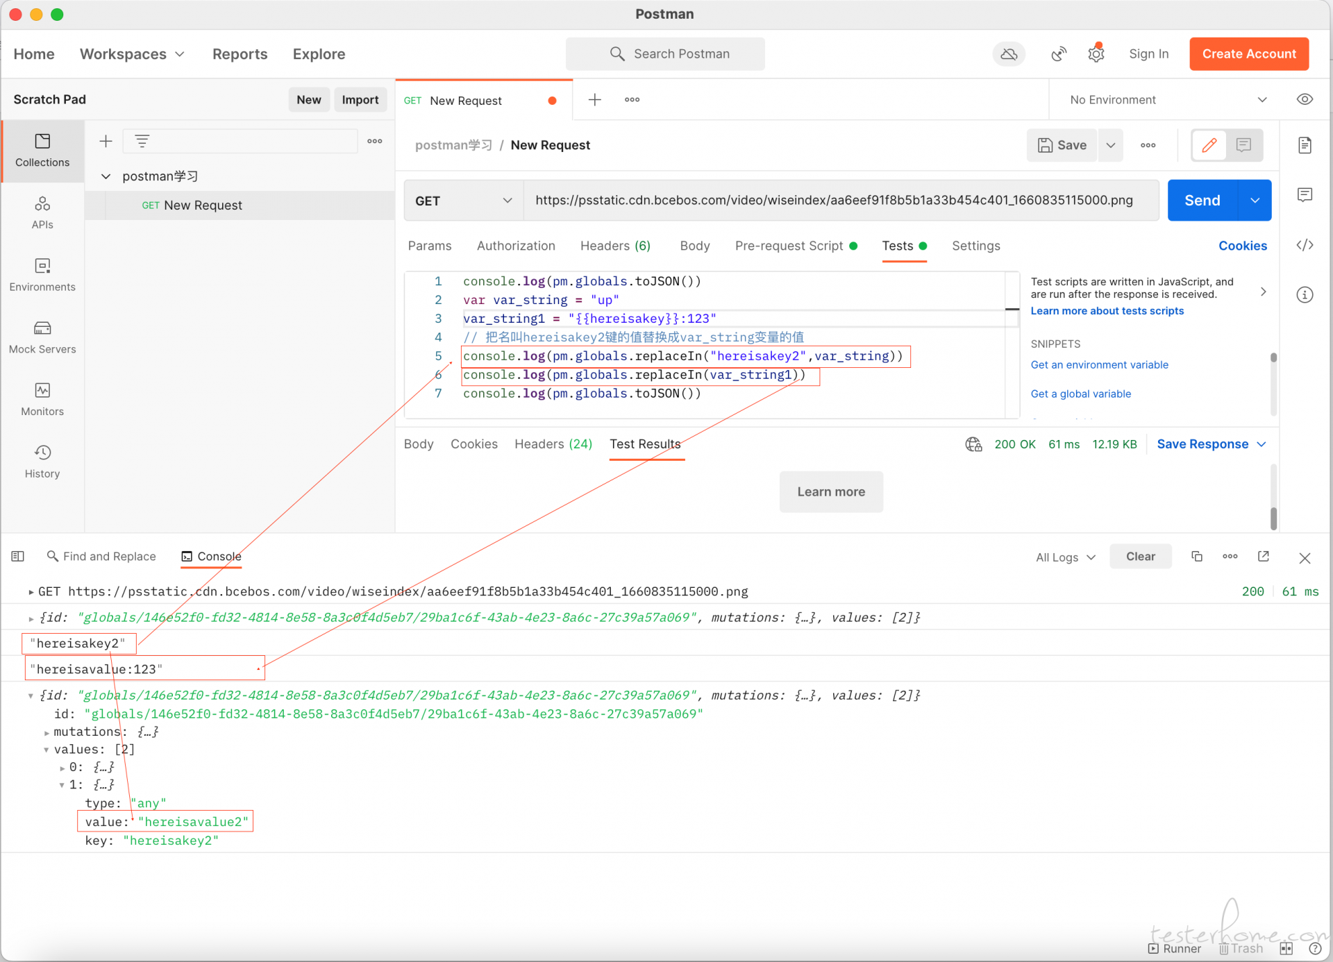Open the code snippet icon
This screenshot has width=1333, height=962.
click(x=1305, y=245)
